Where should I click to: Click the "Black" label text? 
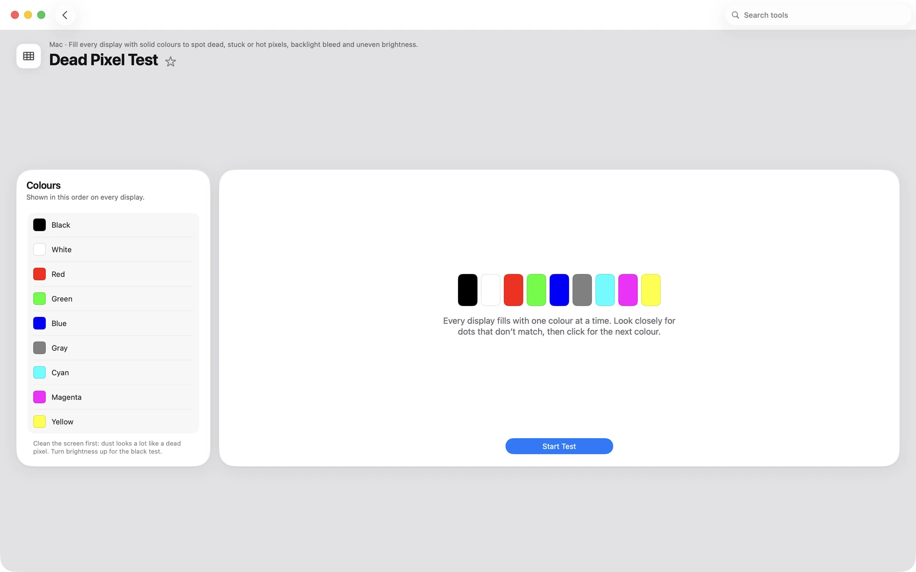tap(61, 225)
